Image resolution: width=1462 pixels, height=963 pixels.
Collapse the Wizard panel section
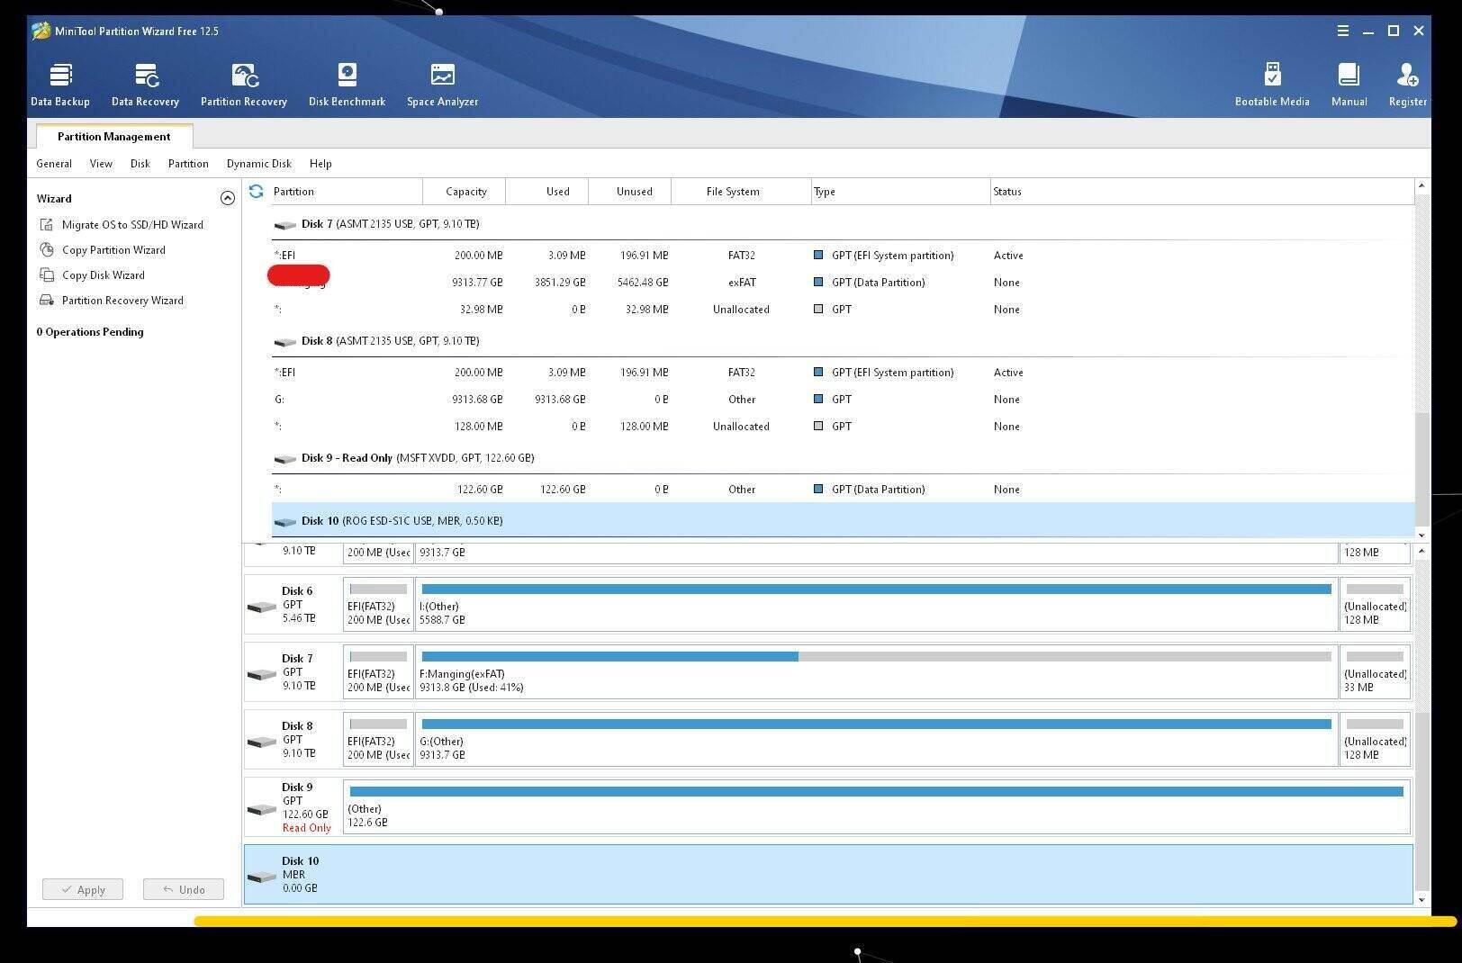(x=228, y=198)
